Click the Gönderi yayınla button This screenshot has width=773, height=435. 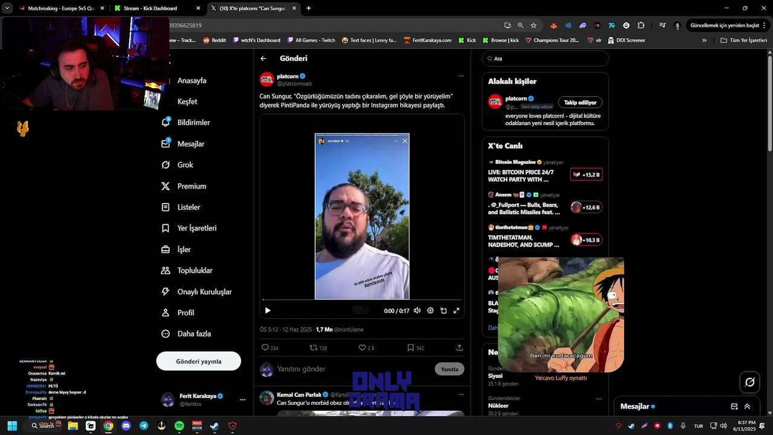pyautogui.click(x=199, y=361)
